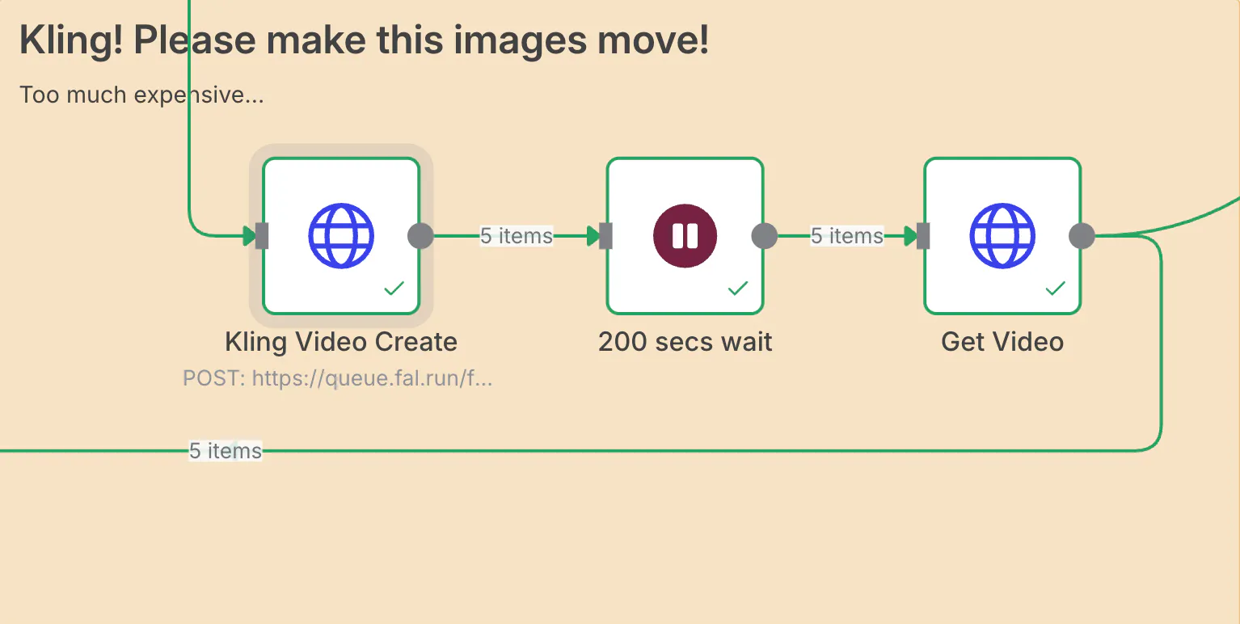Screen dimensions: 1240x624
Task: Select the Get Video globe icon
Action: [x=1002, y=236]
